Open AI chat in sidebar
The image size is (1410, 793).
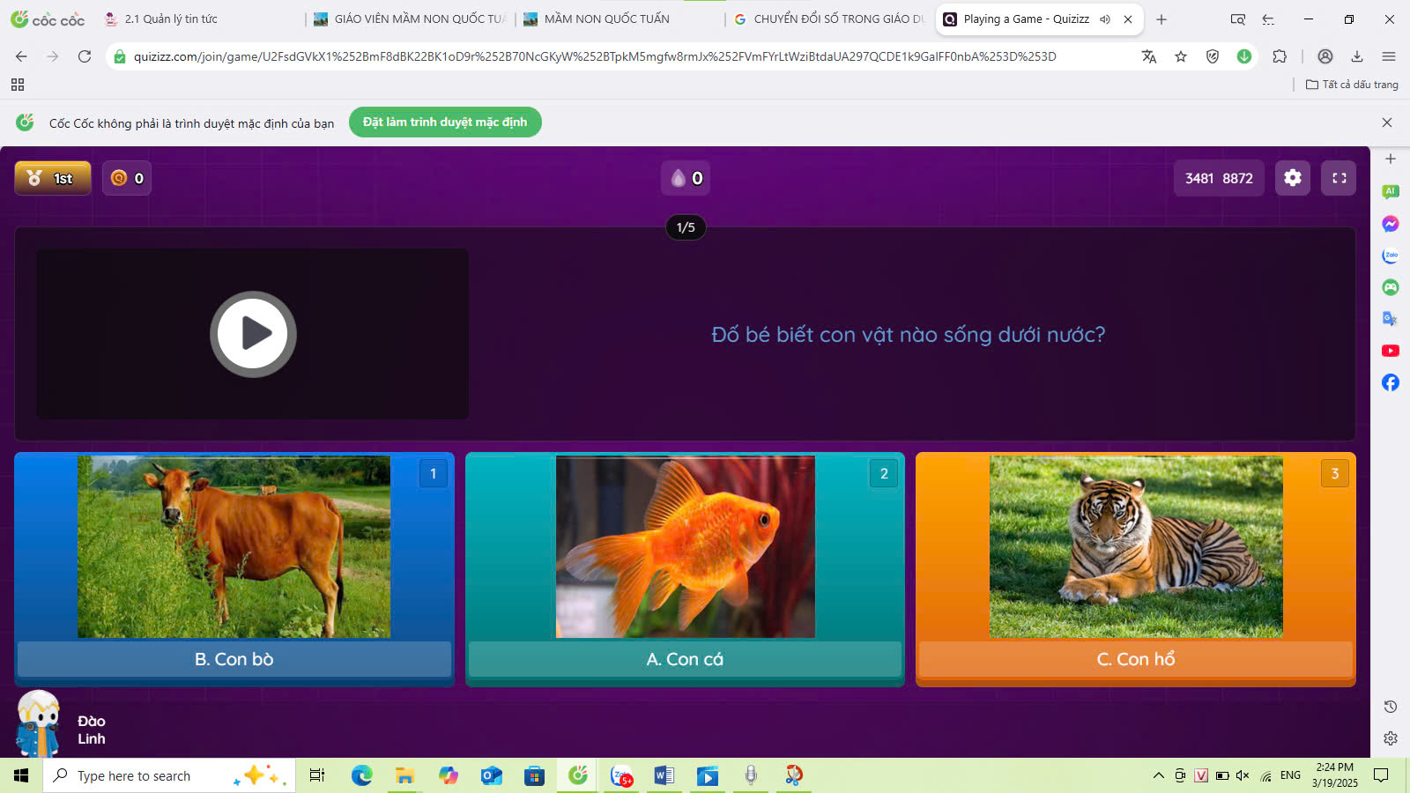(x=1391, y=192)
